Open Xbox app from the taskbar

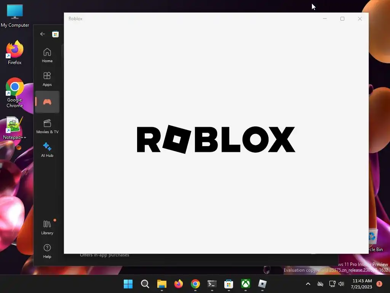[246, 284]
